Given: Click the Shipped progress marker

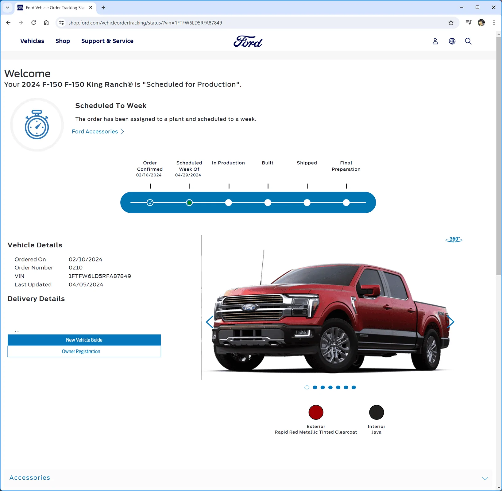Looking at the screenshot, I should pos(307,203).
